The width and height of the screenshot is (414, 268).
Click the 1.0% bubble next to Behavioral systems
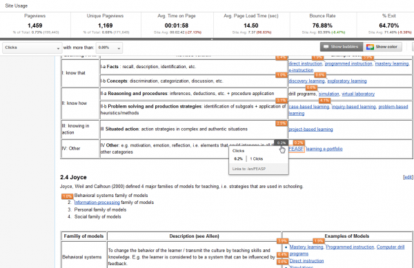(x=67, y=196)
